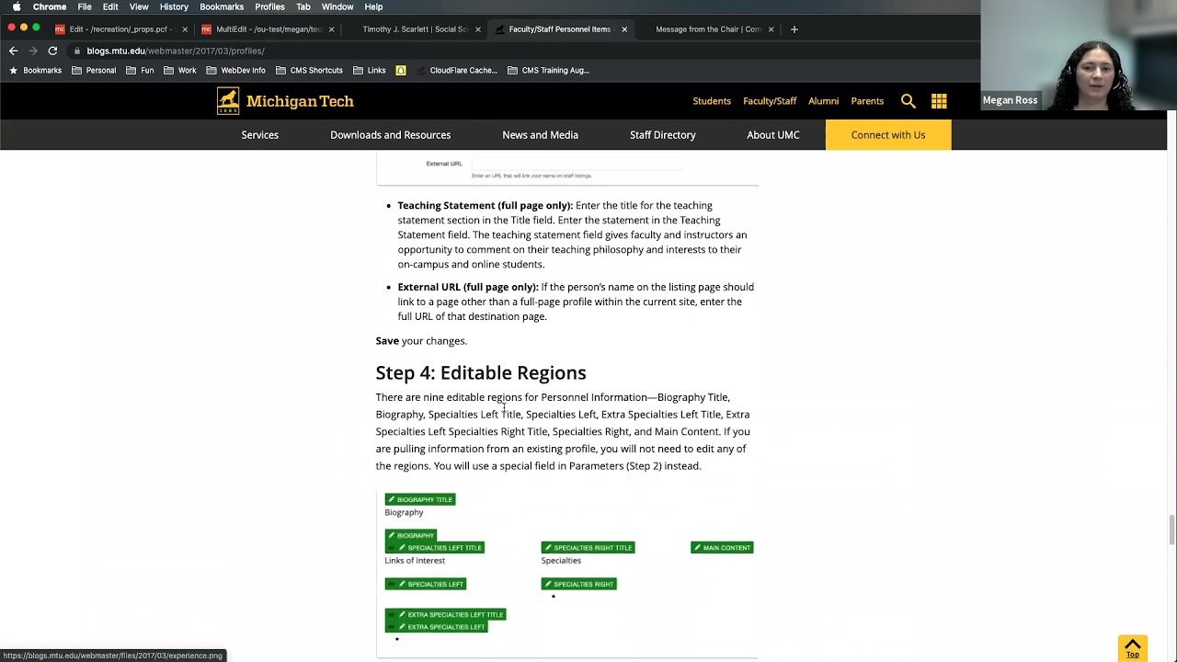Open the Work bookmarks folder

point(179,70)
